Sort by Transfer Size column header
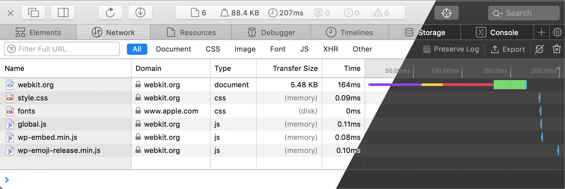The height and width of the screenshot is (189, 565). [x=289, y=68]
